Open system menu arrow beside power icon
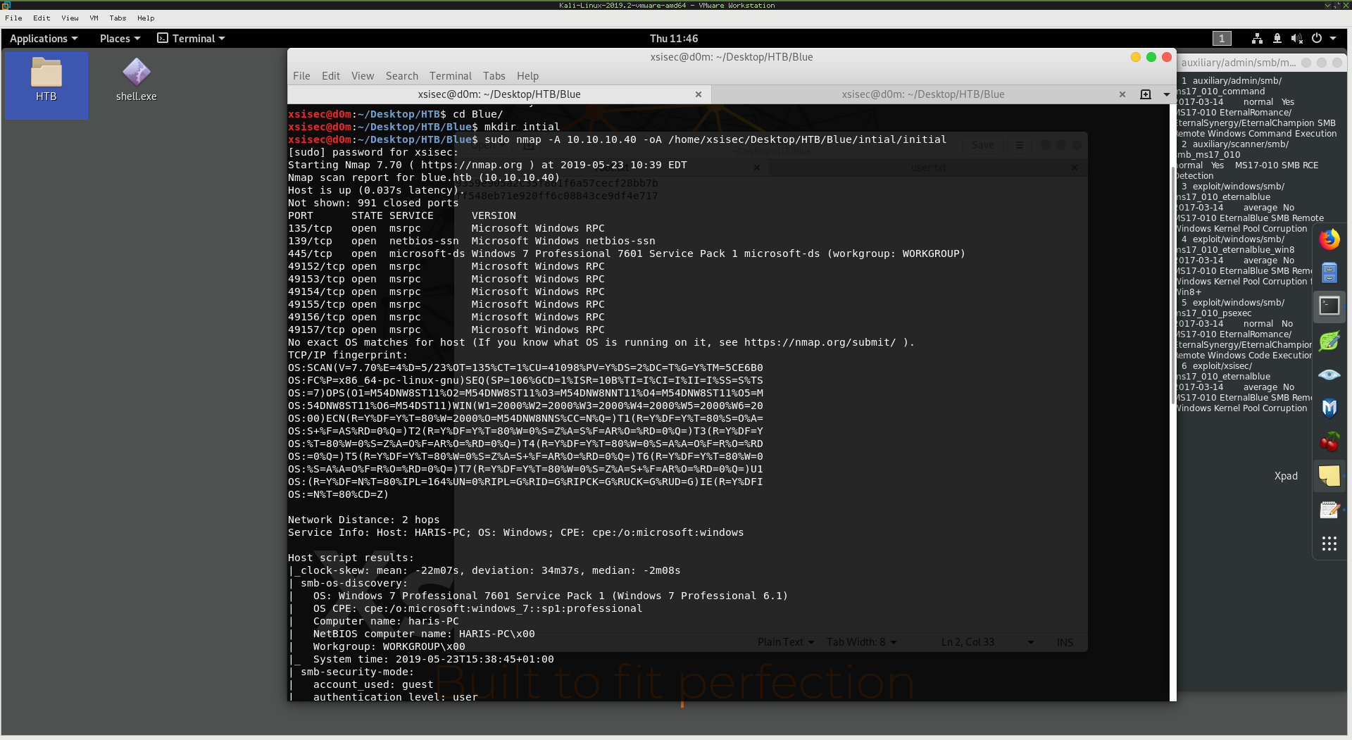The width and height of the screenshot is (1352, 740). tap(1333, 39)
